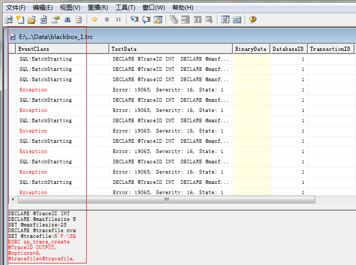Open the 编辑(E) menu
Image resolution: width=356 pixels, height=265 pixels.
click(x=43, y=8)
